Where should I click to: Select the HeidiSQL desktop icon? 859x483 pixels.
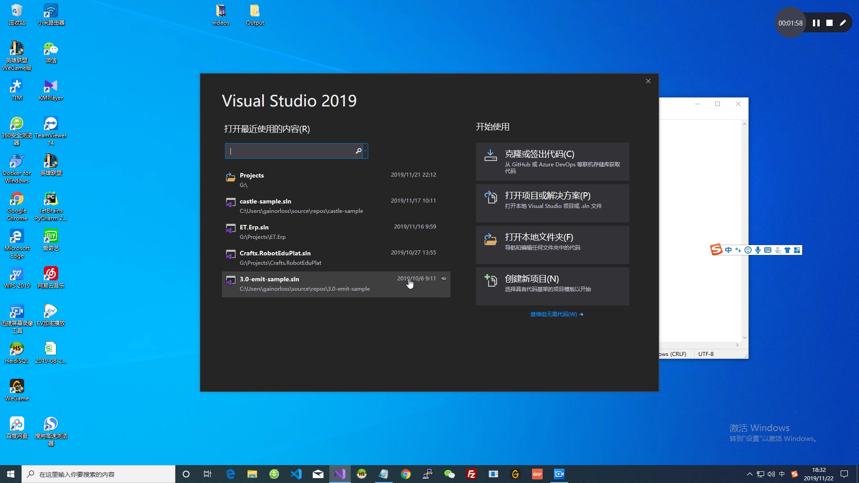tap(17, 353)
